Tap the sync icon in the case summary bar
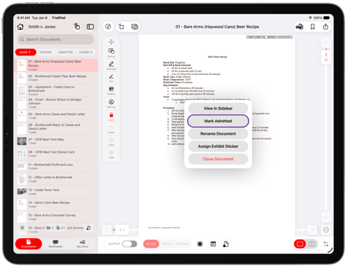 [x=89, y=228]
